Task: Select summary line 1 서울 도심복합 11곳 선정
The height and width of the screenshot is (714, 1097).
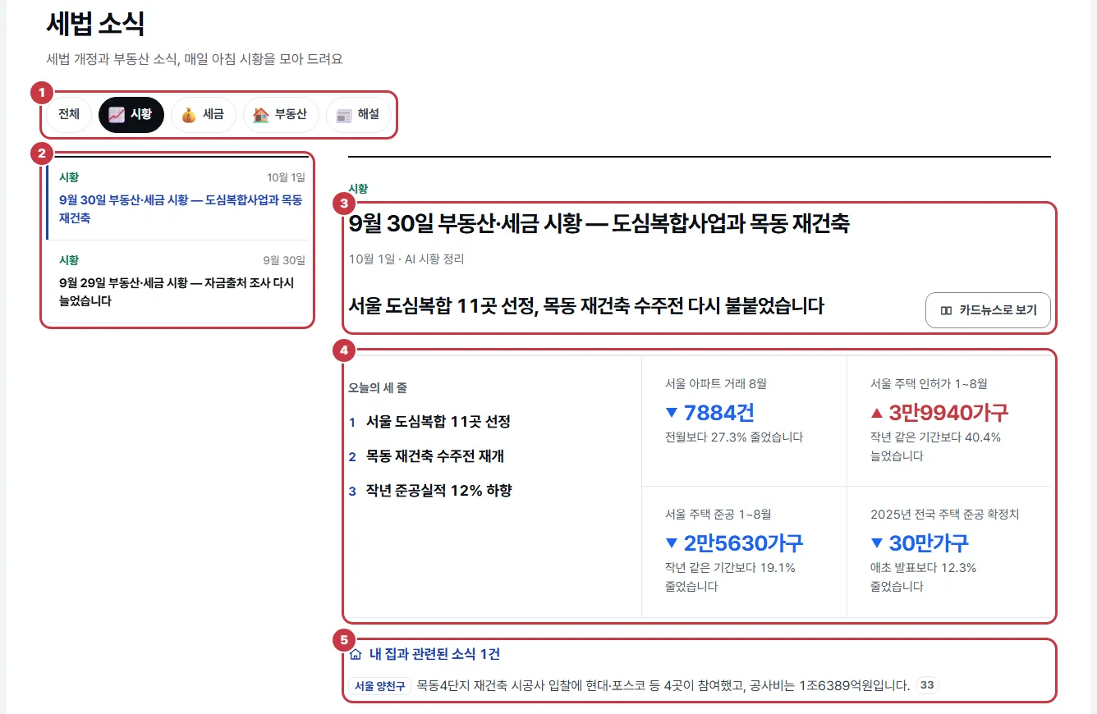Action: point(438,422)
